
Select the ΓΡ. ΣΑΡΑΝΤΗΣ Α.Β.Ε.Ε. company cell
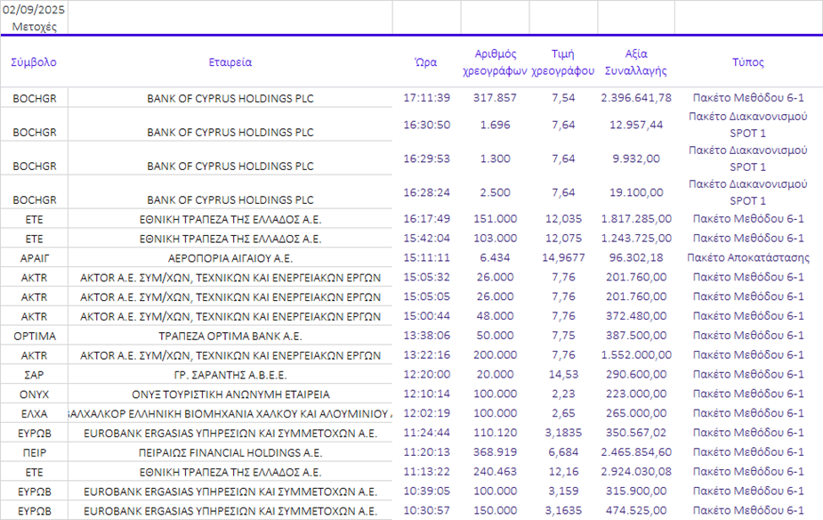230,375
